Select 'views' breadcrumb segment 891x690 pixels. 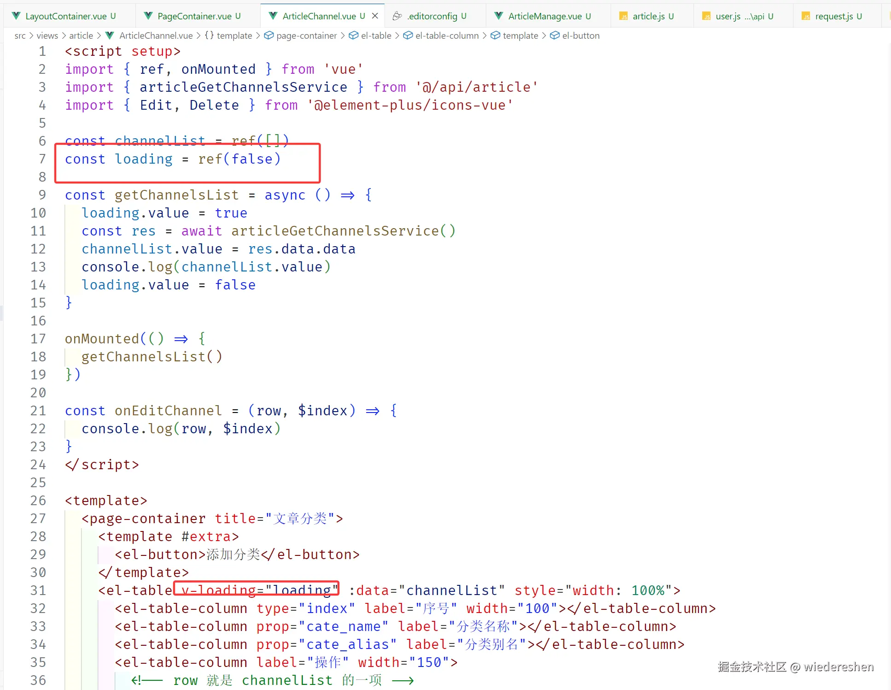47,35
